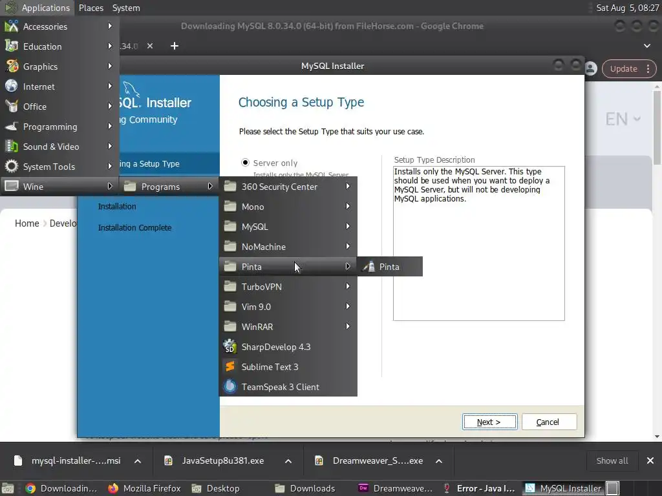This screenshot has height=496, width=662.
Task: Launch Sublime Text 3 via its icon
Action: [x=230, y=367]
